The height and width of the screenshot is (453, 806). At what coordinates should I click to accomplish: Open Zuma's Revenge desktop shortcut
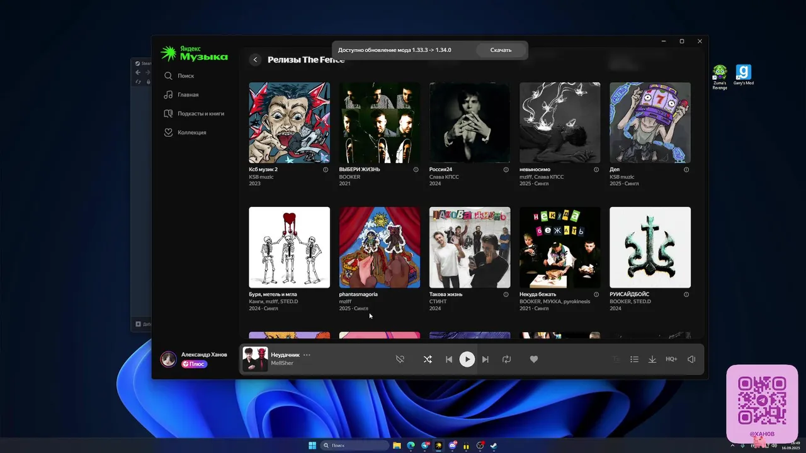(720, 77)
